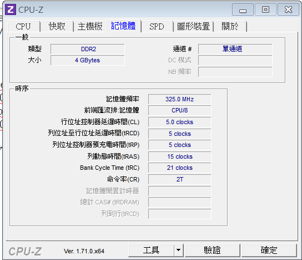This screenshot has height=260, width=302.
Task: Click the 5.0 clocks CL value
Action: tap(180, 122)
